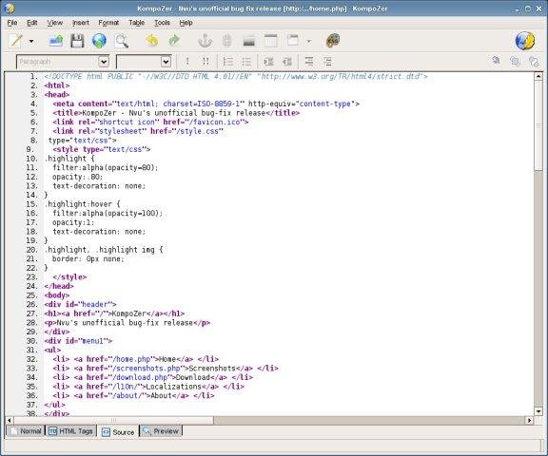Click the Browse globe icon

pyautogui.click(x=99, y=41)
